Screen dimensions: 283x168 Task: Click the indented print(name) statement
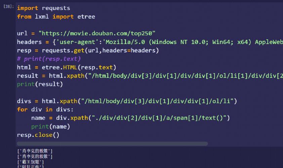(50, 126)
